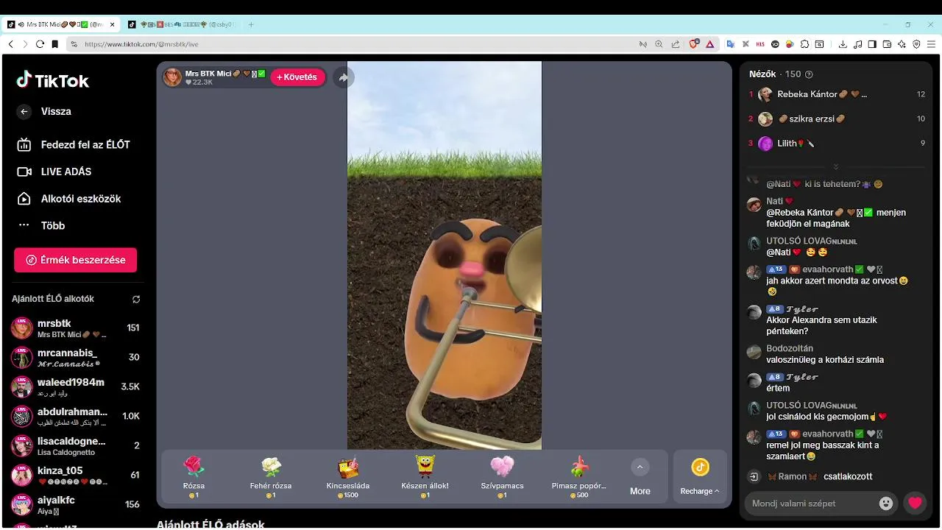Bookmark this page

(x=55, y=44)
